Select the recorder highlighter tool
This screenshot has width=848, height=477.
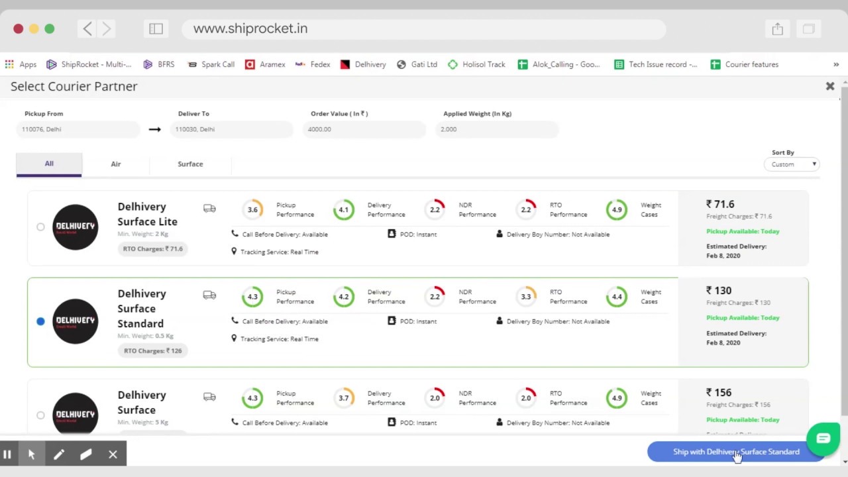(85, 454)
